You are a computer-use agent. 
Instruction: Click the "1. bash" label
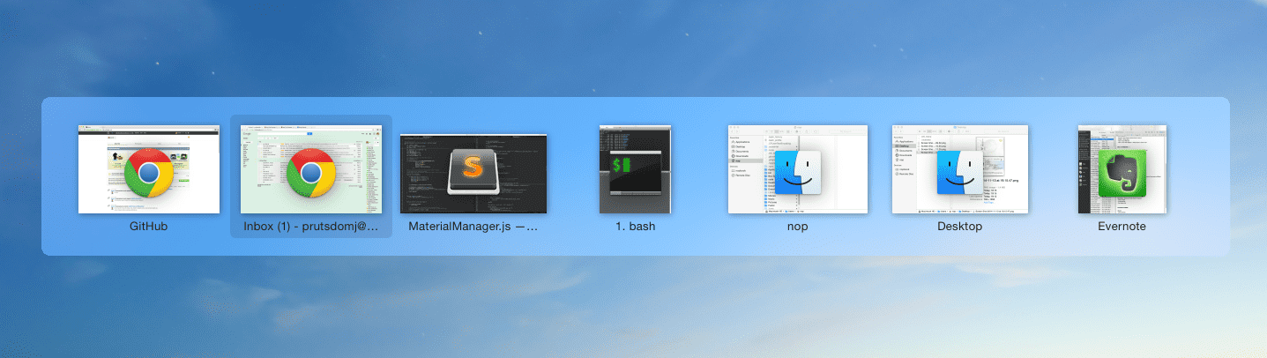635,226
